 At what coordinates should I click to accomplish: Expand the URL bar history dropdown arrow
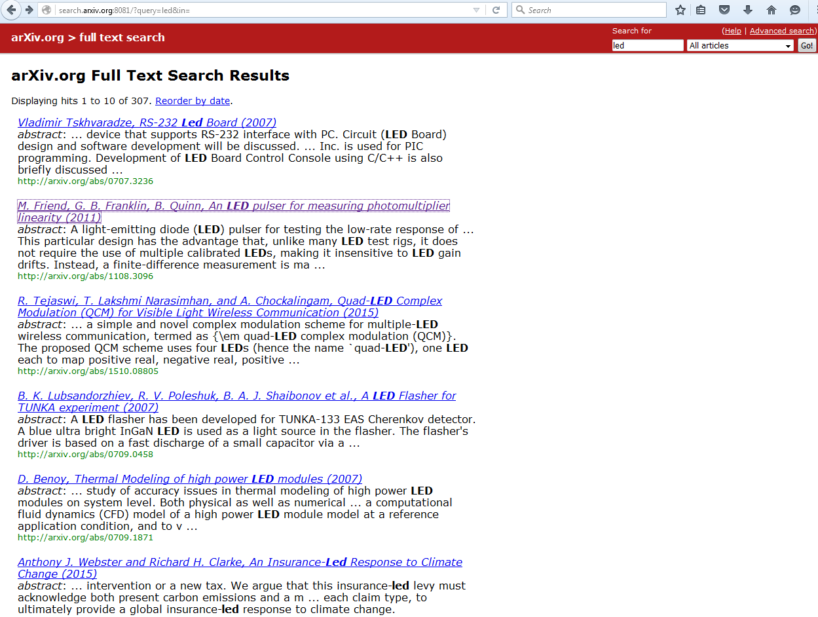click(x=477, y=10)
